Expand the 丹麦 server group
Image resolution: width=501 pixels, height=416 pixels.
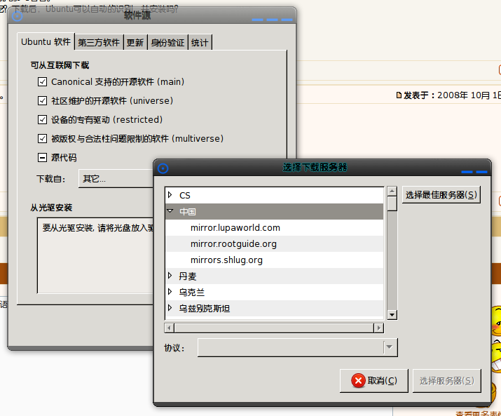pos(170,276)
